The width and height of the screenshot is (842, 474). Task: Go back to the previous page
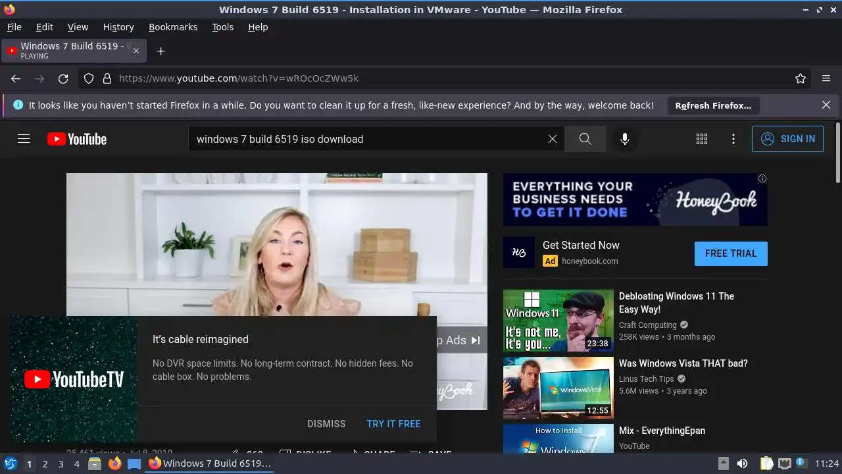[x=16, y=78]
